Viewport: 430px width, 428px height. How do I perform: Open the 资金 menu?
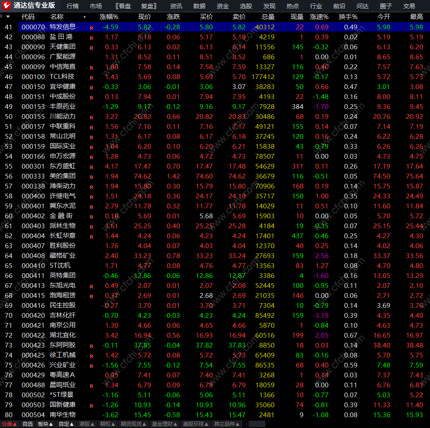222,6
